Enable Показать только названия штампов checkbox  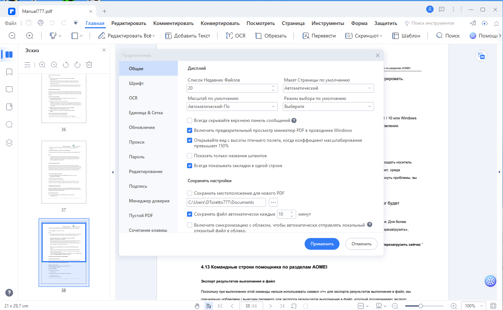click(x=190, y=156)
